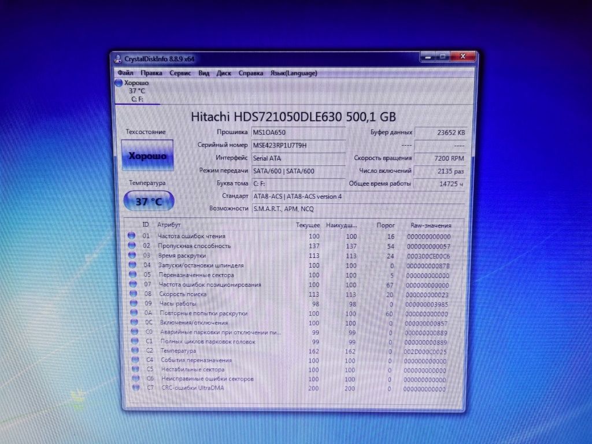Click status icon for attribute C5
The width and height of the screenshot is (592, 444).
(136, 369)
